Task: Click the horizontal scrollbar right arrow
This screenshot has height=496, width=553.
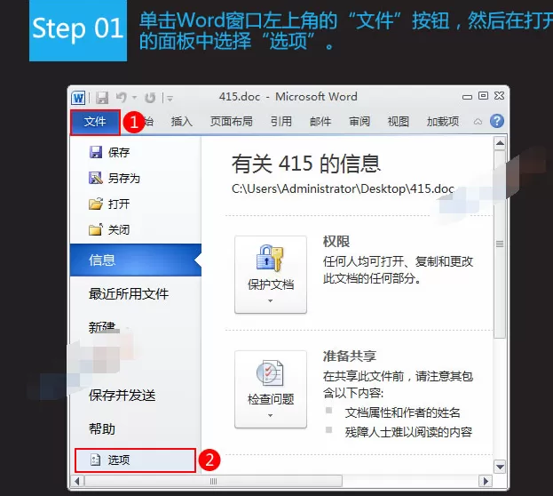Action: [486, 481]
